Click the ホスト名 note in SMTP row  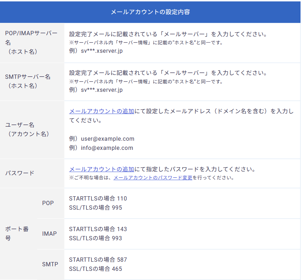146,82
